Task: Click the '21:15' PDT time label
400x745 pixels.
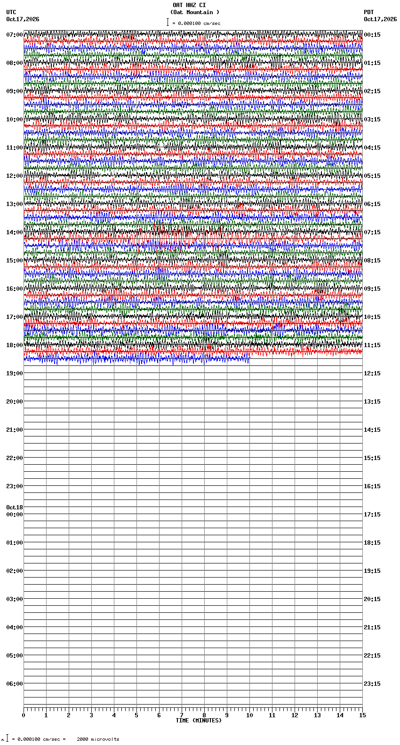Action: point(372,627)
